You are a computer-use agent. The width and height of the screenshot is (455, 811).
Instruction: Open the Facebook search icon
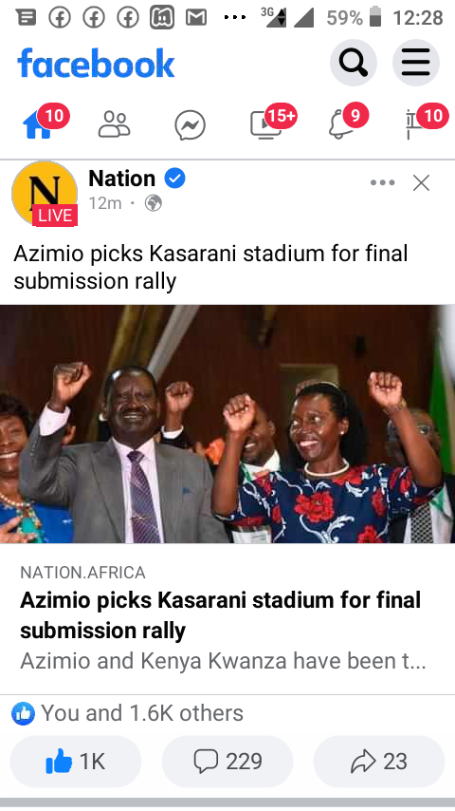[x=354, y=63]
